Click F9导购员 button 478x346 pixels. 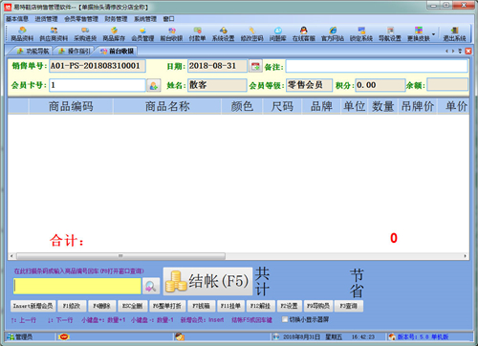(x=318, y=306)
